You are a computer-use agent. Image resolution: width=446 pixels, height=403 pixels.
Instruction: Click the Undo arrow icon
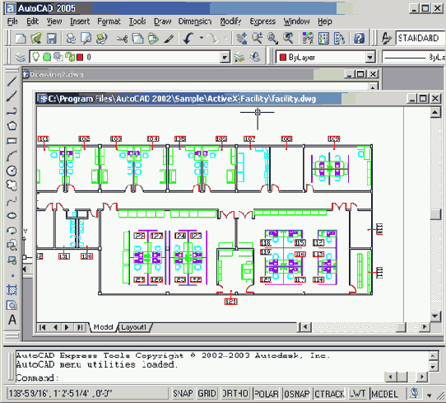coord(188,39)
